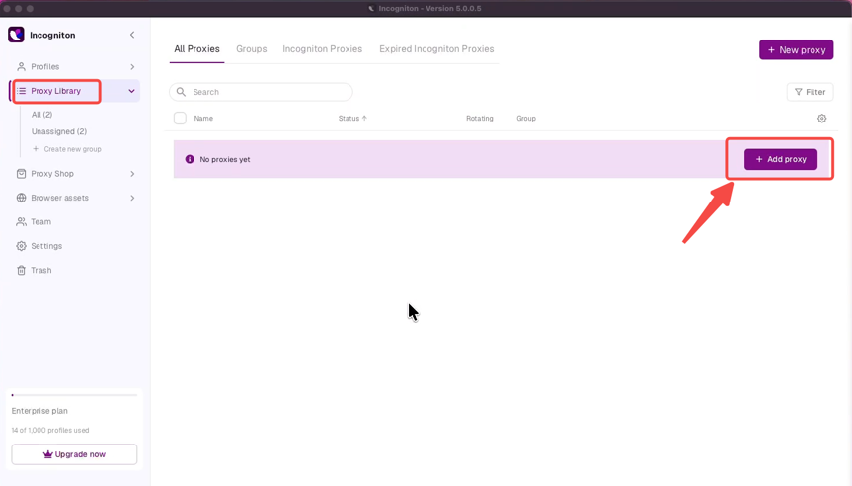Click the Profiles person icon
Screen dimensions: 852x486
tap(21, 66)
